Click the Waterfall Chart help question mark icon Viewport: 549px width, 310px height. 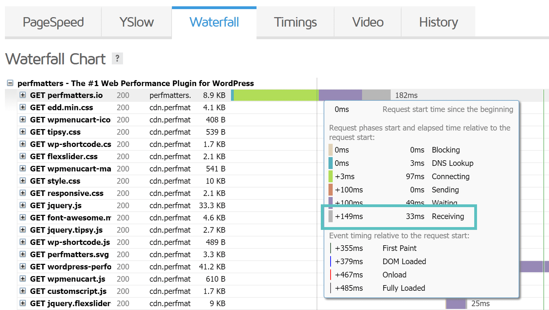point(117,58)
